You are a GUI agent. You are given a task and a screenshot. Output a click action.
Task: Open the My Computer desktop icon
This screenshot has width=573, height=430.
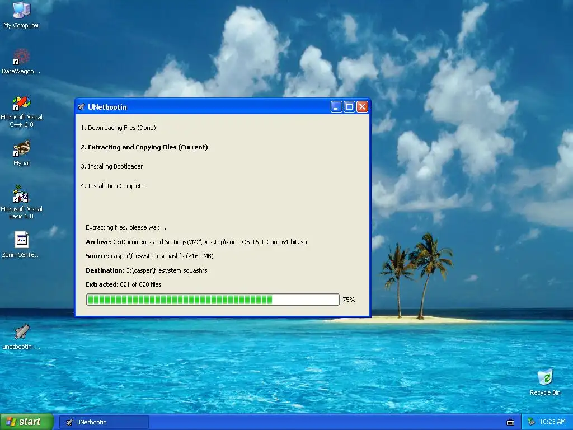tap(22, 15)
